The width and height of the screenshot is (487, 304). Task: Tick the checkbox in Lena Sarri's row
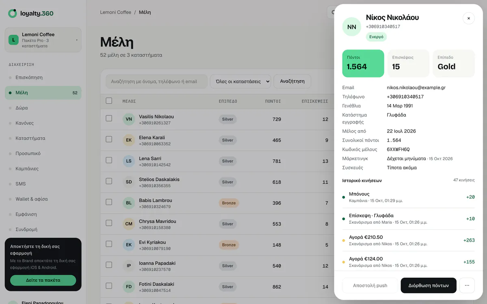(x=109, y=160)
